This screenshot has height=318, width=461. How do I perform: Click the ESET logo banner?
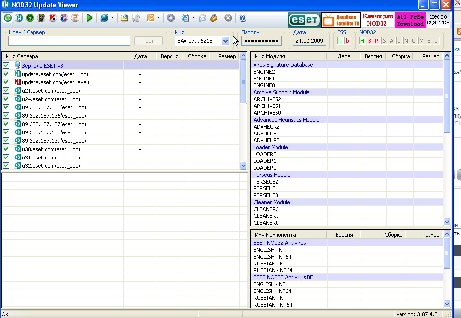[304, 20]
